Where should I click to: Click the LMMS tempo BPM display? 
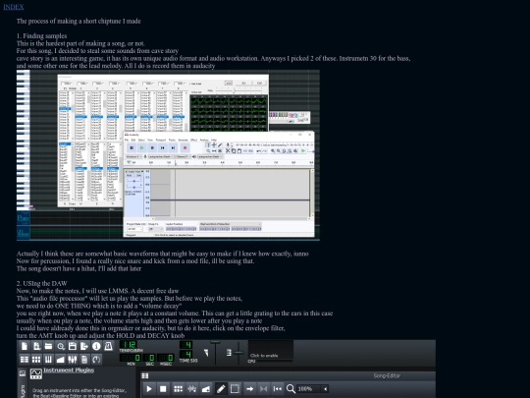(129, 345)
